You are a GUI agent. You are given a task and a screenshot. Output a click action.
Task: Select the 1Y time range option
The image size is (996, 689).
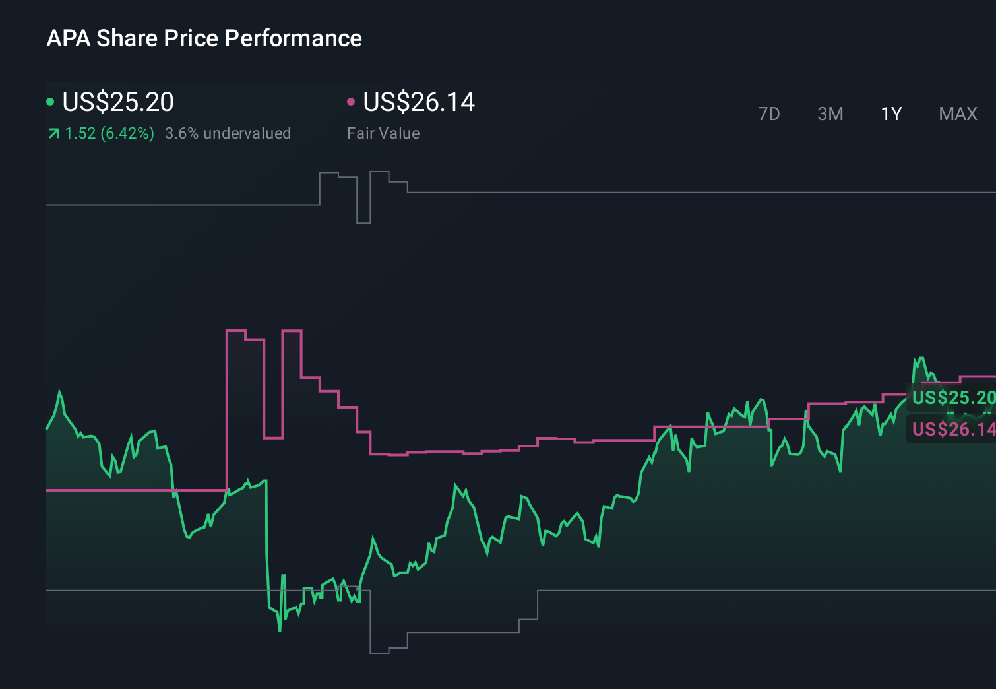pyautogui.click(x=890, y=114)
